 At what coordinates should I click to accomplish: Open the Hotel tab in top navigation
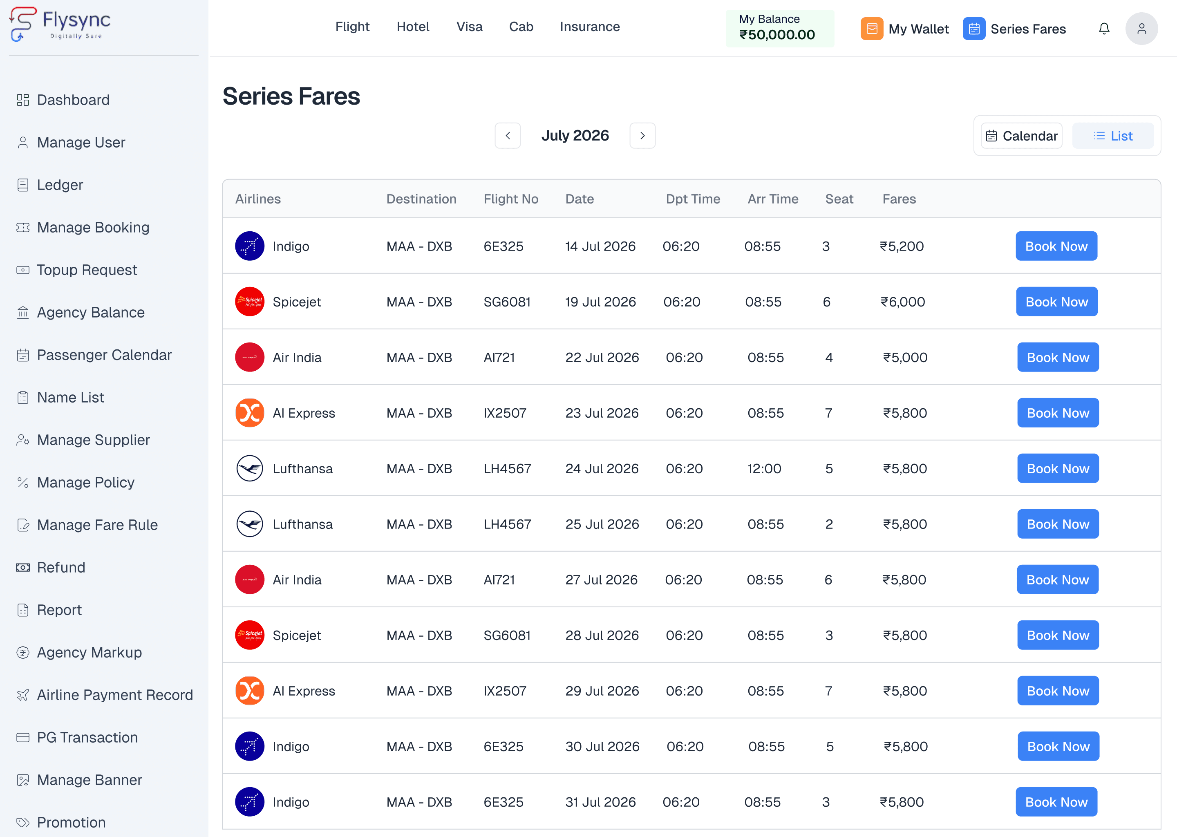point(413,27)
